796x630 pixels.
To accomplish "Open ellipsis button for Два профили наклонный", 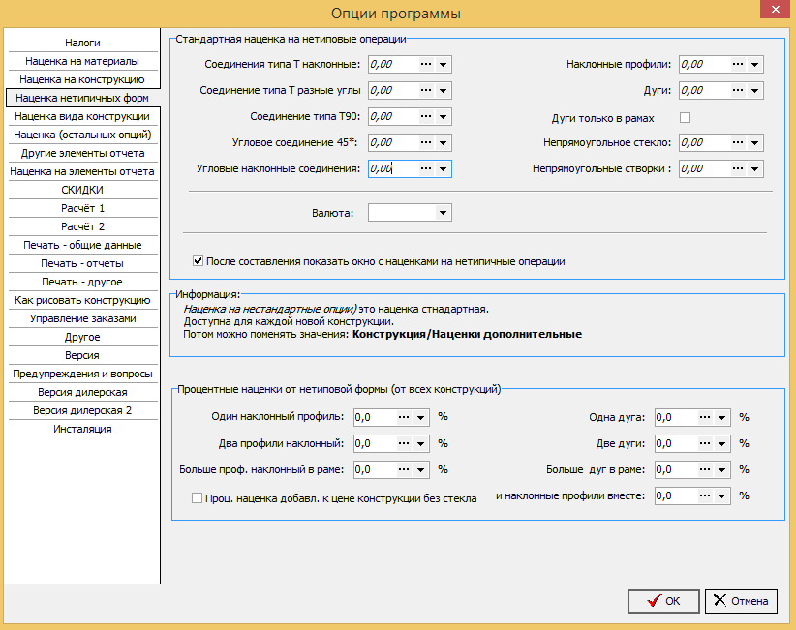I will [404, 444].
